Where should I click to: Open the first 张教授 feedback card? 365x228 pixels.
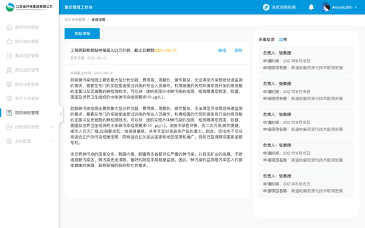coord(306,60)
